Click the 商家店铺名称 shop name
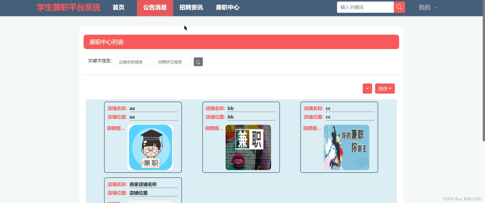The height and width of the screenshot is (203, 485). click(143, 184)
